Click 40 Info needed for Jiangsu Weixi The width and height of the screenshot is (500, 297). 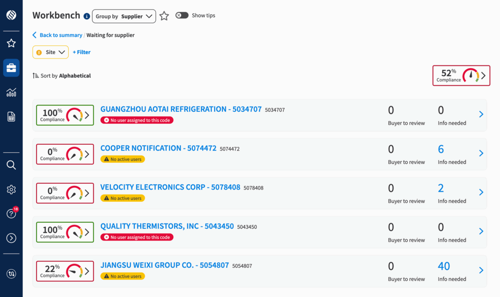[x=443, y=266]
